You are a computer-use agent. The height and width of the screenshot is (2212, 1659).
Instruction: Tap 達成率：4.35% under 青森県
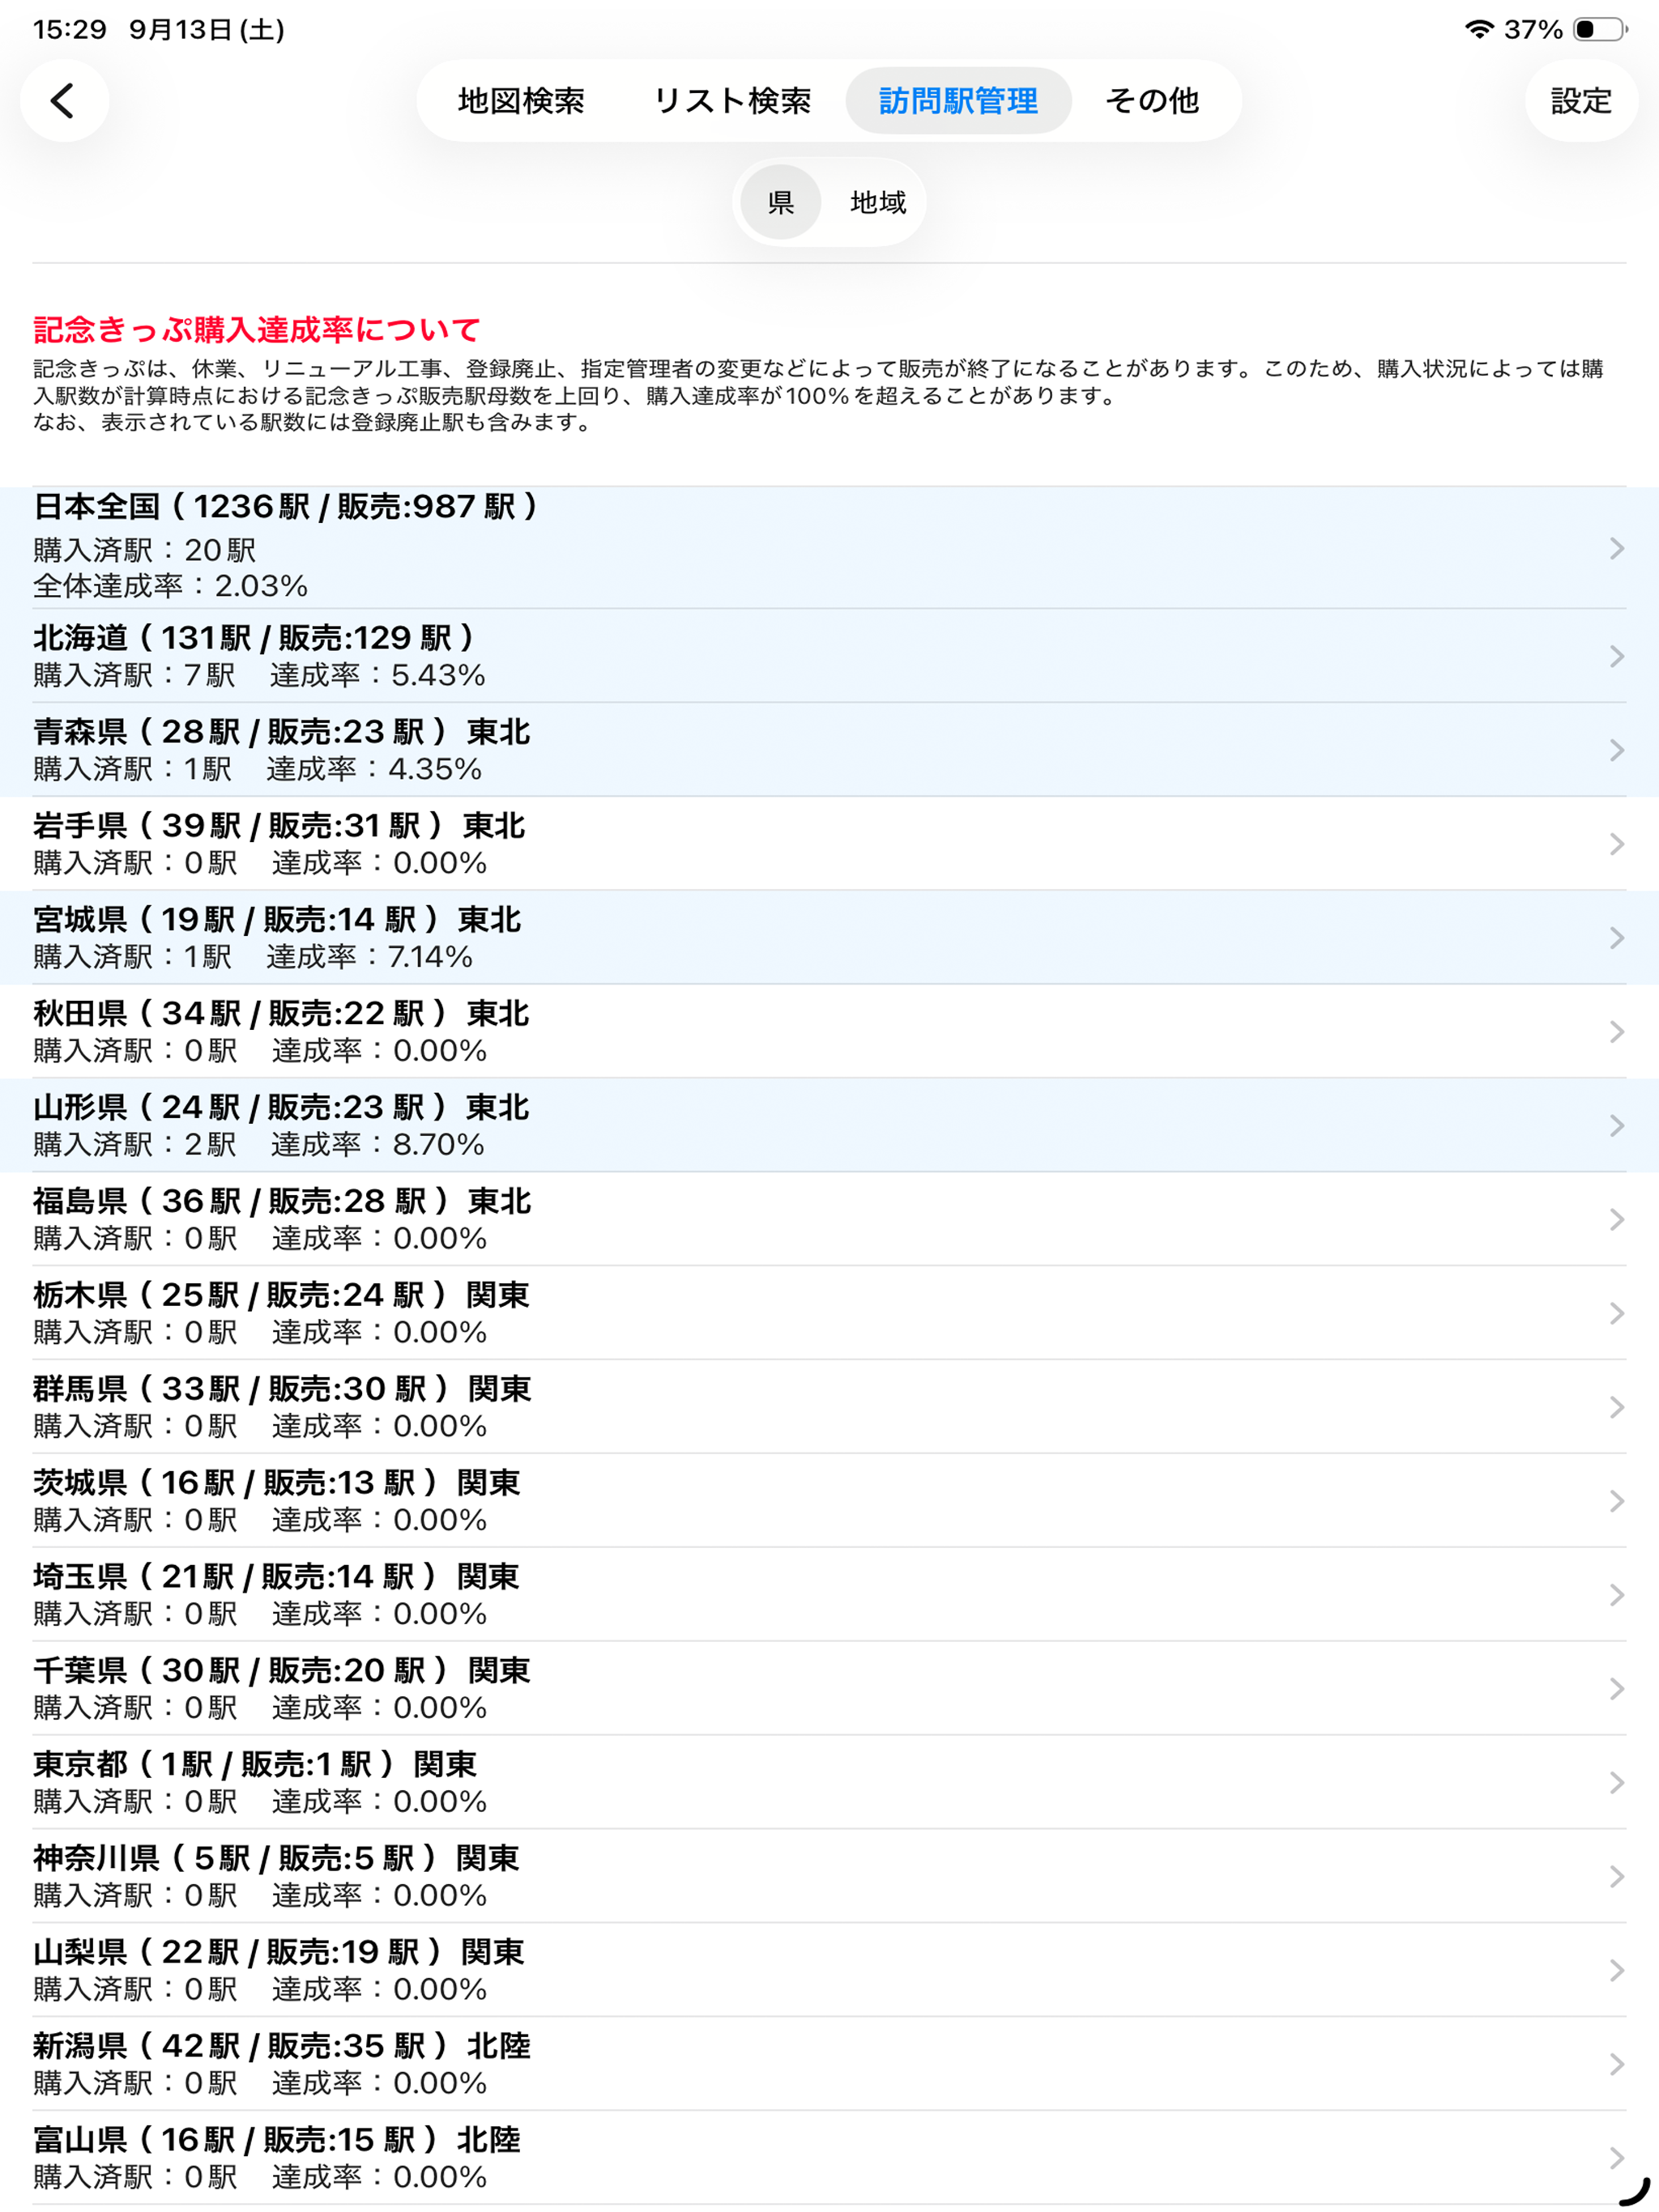click(374, 769)
